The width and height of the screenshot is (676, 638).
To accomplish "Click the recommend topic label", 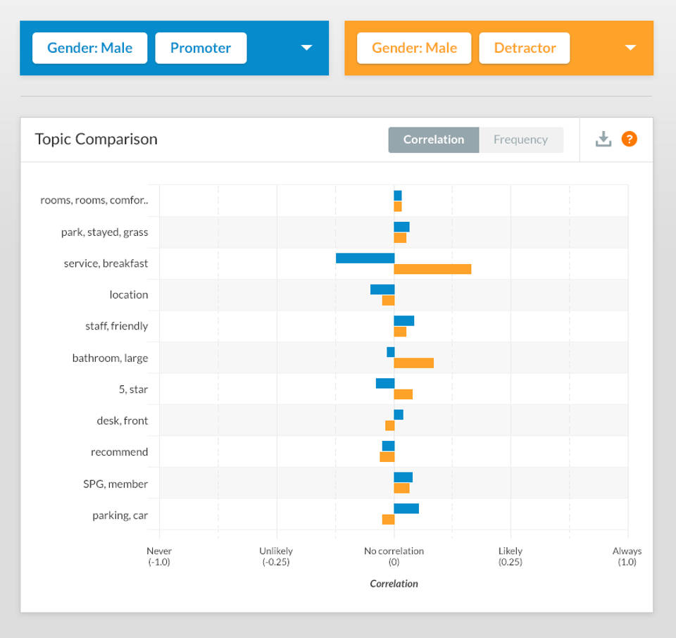I will tap(119, 452).
